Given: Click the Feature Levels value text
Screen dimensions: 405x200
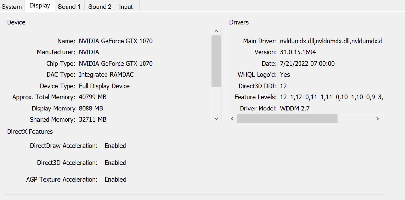Looking at the screenshot, I should 331,97.
